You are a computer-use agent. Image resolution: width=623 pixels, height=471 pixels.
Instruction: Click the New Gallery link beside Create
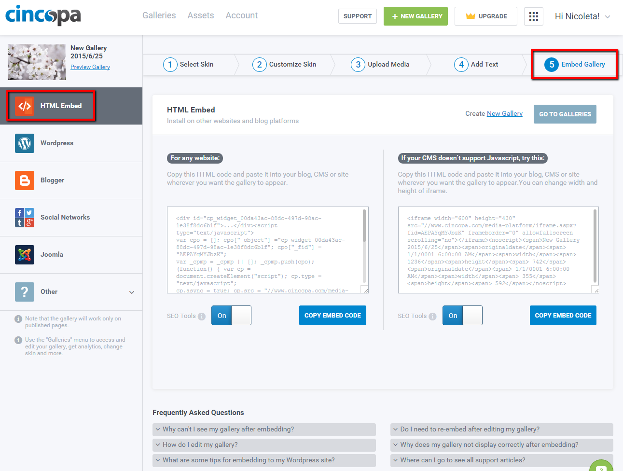[x=505, y=114]
